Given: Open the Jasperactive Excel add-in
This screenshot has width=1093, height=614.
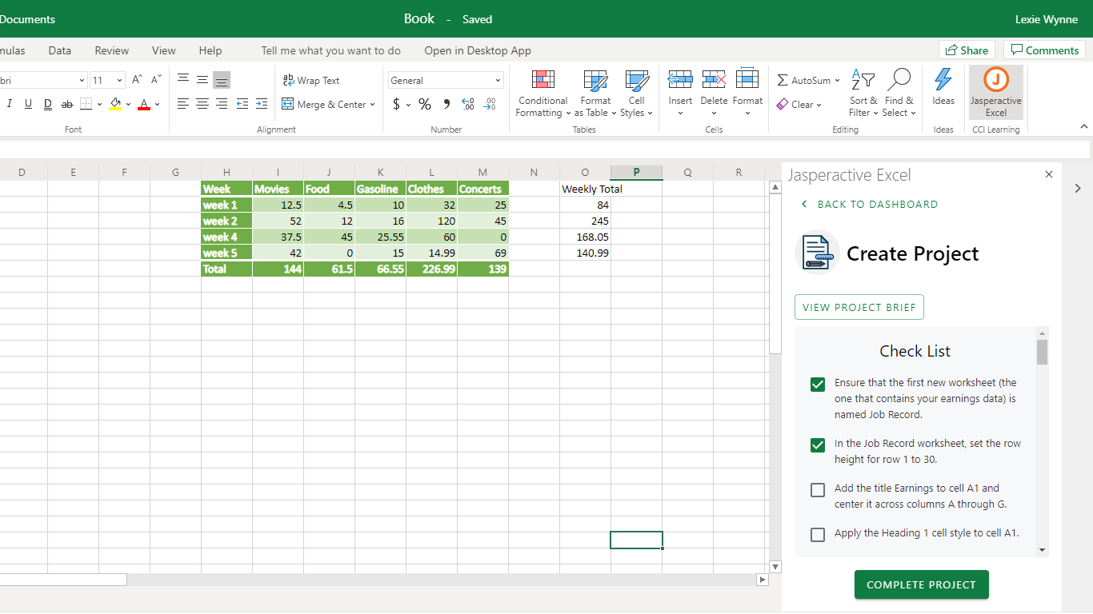Looking at the screenshot, I should [x=995, y=93].
